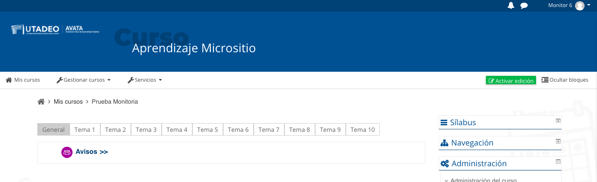Open the messages chat bubble icon

[x=524, y=6]
